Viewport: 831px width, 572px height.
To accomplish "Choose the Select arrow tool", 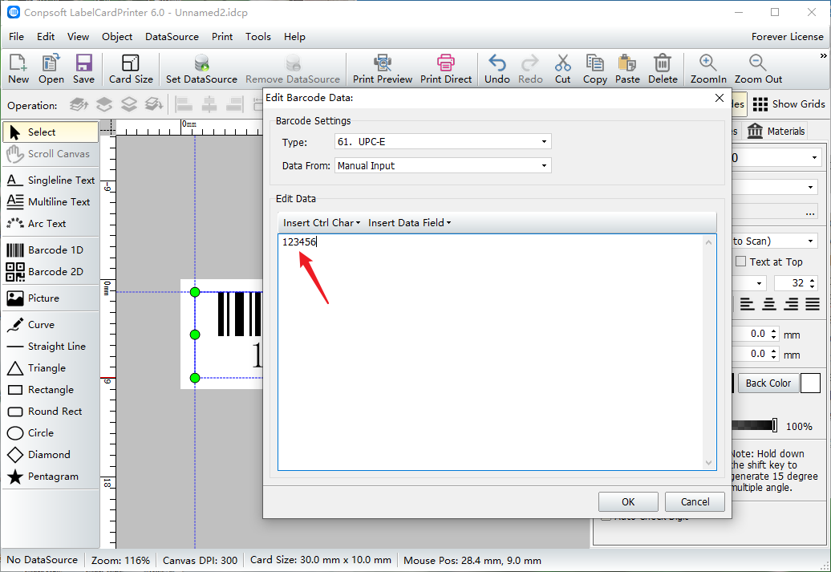I will click(51, 132).
